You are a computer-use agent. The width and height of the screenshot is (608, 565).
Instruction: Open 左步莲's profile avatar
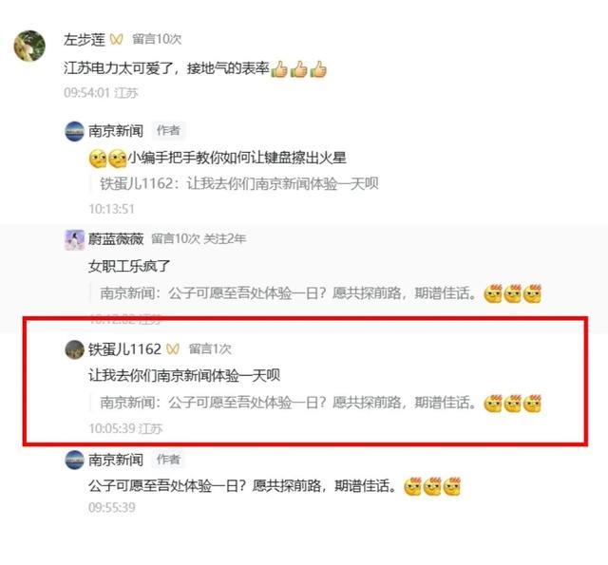click(x=29, y=46)
